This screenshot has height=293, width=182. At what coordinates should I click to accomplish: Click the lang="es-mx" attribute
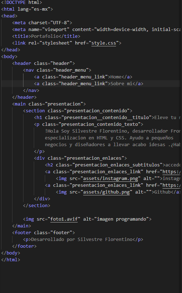coord(34,9)
